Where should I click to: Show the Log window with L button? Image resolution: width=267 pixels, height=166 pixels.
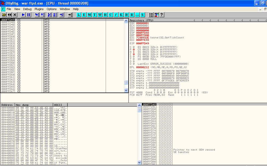(x=79, y=15)
